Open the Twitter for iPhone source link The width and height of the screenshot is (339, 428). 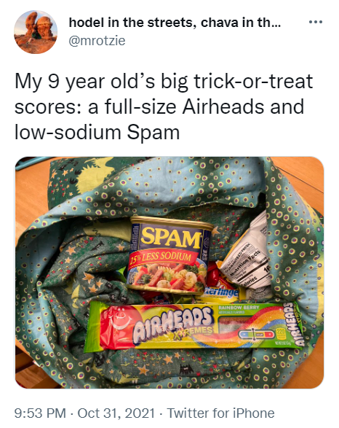(x=220, y=413)
